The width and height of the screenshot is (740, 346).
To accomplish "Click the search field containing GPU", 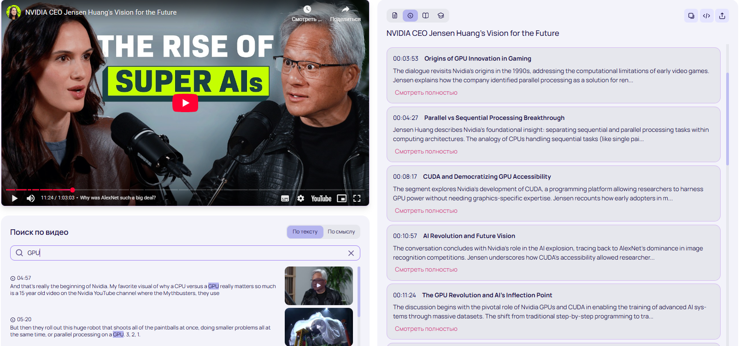I will click(185, 253).
